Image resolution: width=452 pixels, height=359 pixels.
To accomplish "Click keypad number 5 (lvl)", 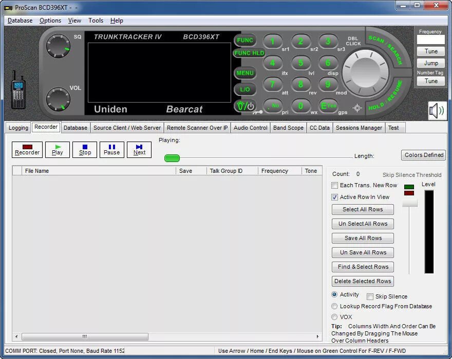I will click(300, 63).
